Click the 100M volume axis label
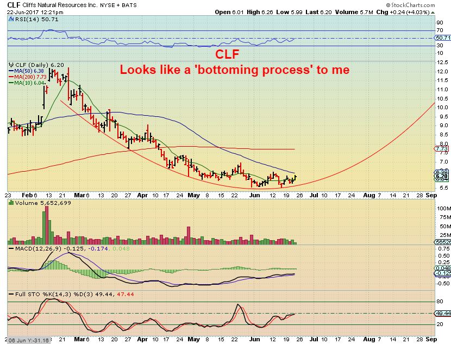 (443, 208)
